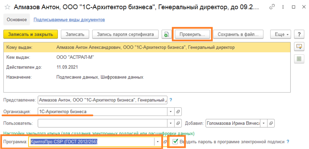Click the get-link chain icon
The image size is (309, 149).
tap(272, 7)
